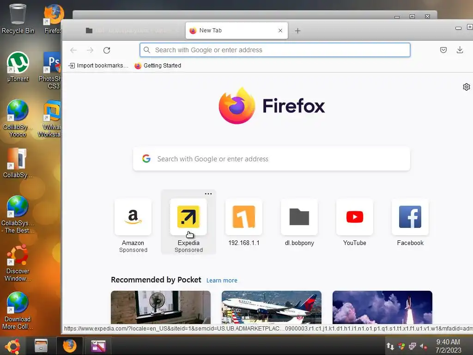The height and width of the screenshot is (355, 473).
Task: Open the YouTube shortcut tile
Action: click(x=355, y=223)
